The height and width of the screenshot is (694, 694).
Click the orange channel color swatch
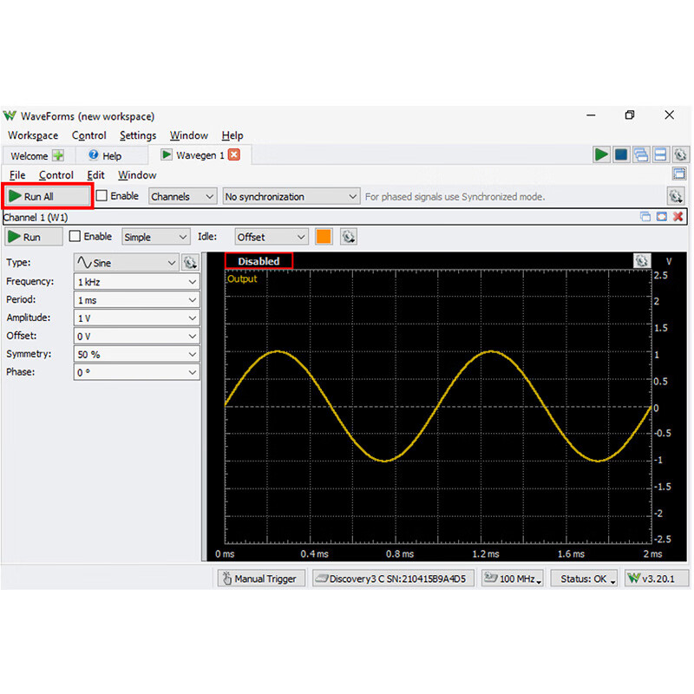(x=324, y=237)
